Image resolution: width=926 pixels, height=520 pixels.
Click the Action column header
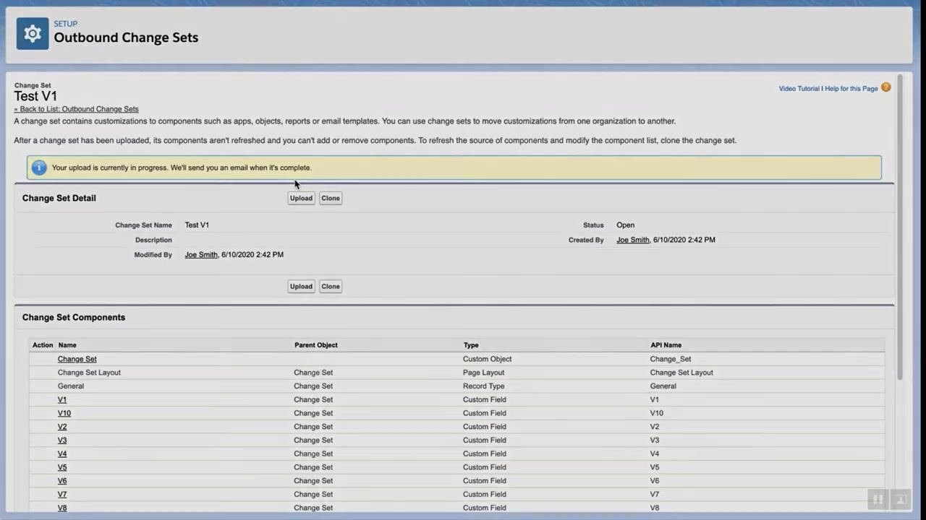pyautogui.click(x=43, y=345)
